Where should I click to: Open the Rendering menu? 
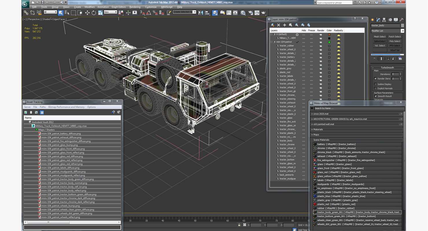(x=135, y=7)
